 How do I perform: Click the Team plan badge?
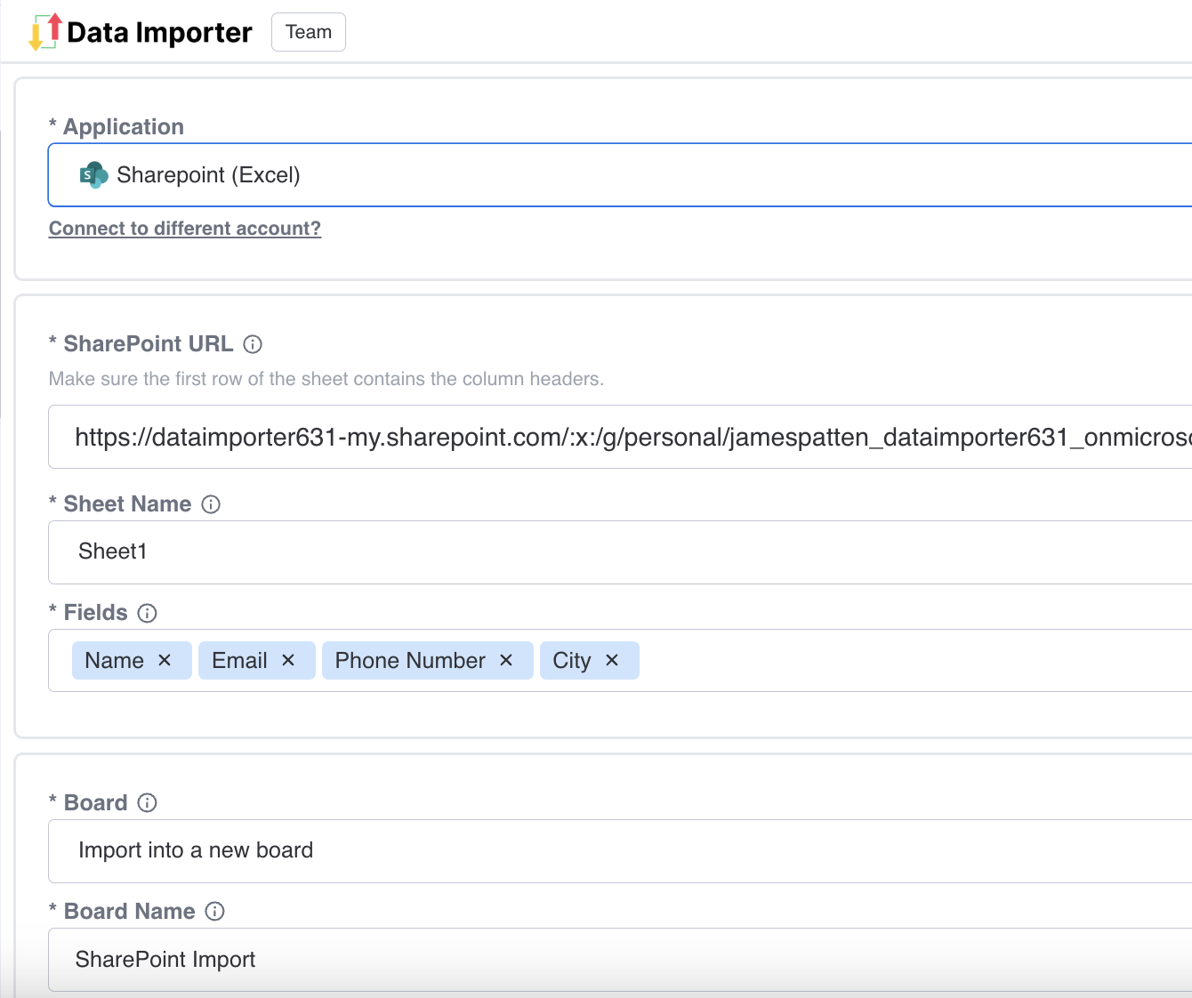[309, 32]
